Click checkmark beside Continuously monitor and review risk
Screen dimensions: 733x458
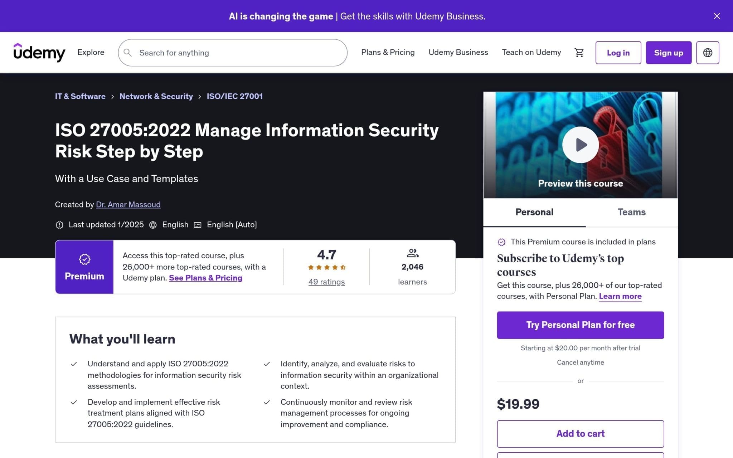267,402
